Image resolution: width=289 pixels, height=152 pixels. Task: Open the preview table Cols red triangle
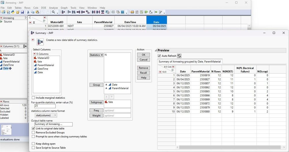173,67
